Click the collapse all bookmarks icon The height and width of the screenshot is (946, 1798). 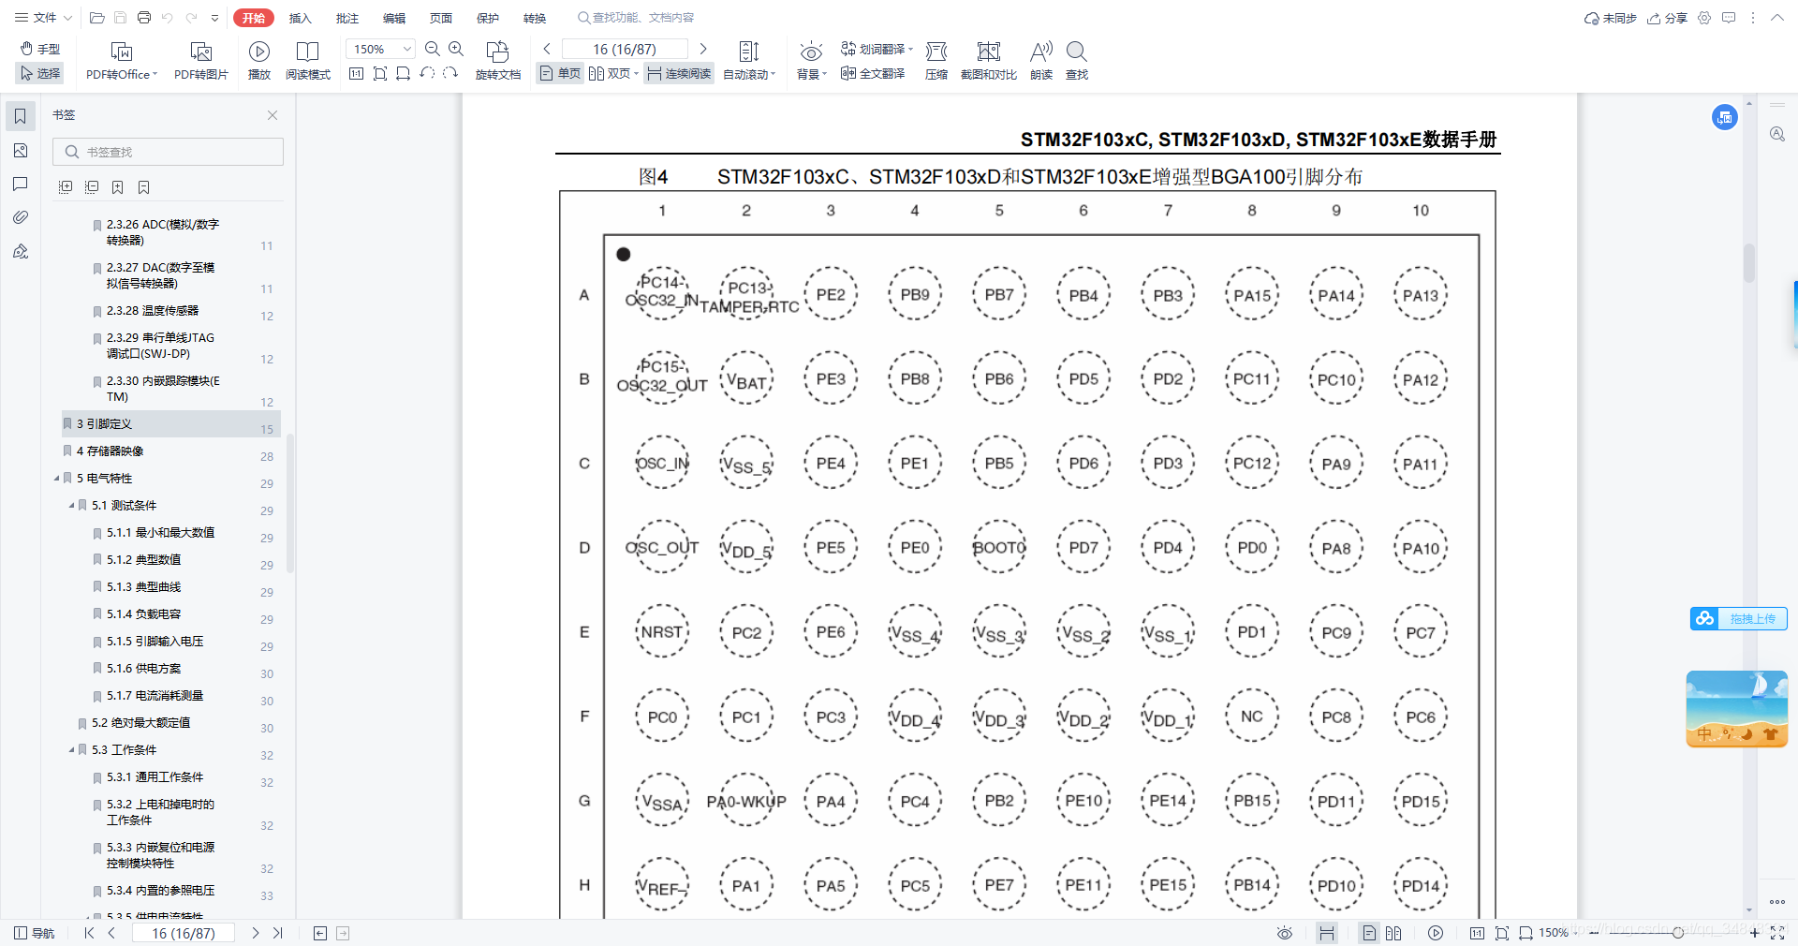(x=92, y=187)
